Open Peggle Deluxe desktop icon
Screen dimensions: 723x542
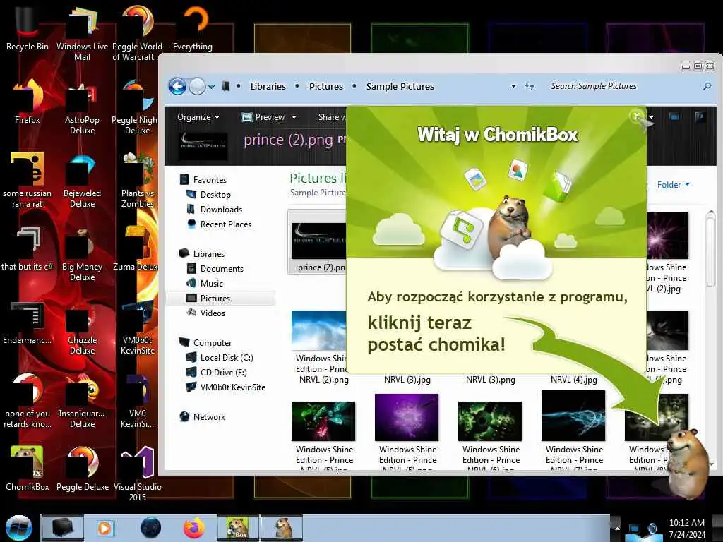(x=82, y=468)
